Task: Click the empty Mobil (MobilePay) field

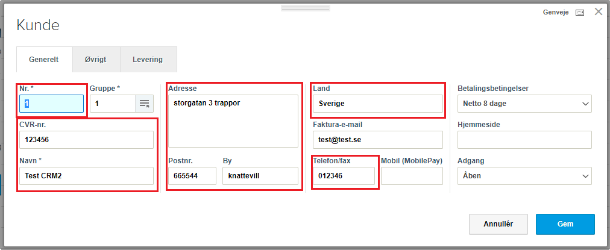Action: coord(412,176)
